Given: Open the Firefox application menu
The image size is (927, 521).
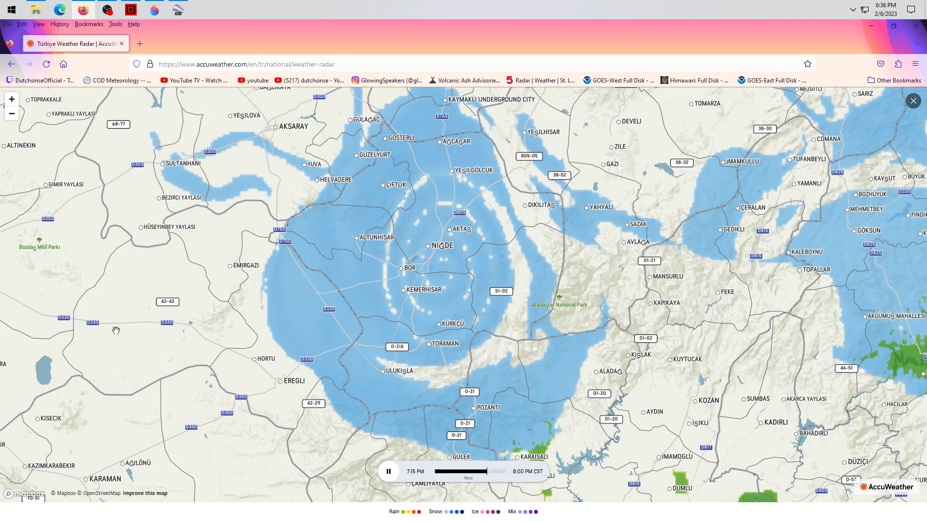Looking at the screenshot, I should [x=915, y=64].
